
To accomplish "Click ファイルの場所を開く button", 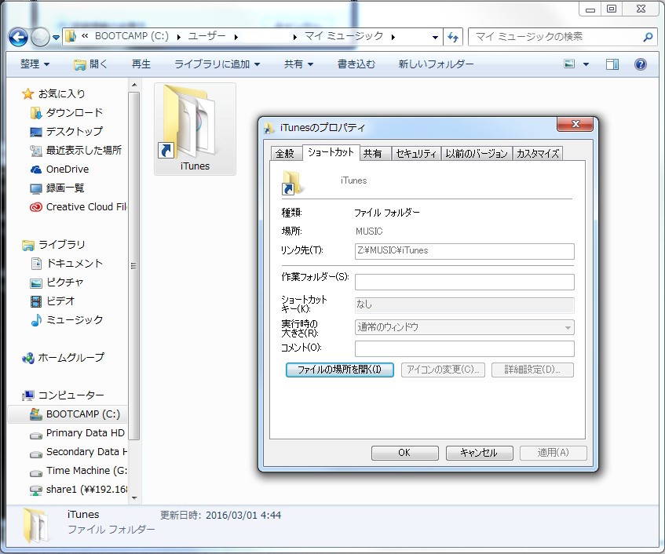I will coord(340,370).
